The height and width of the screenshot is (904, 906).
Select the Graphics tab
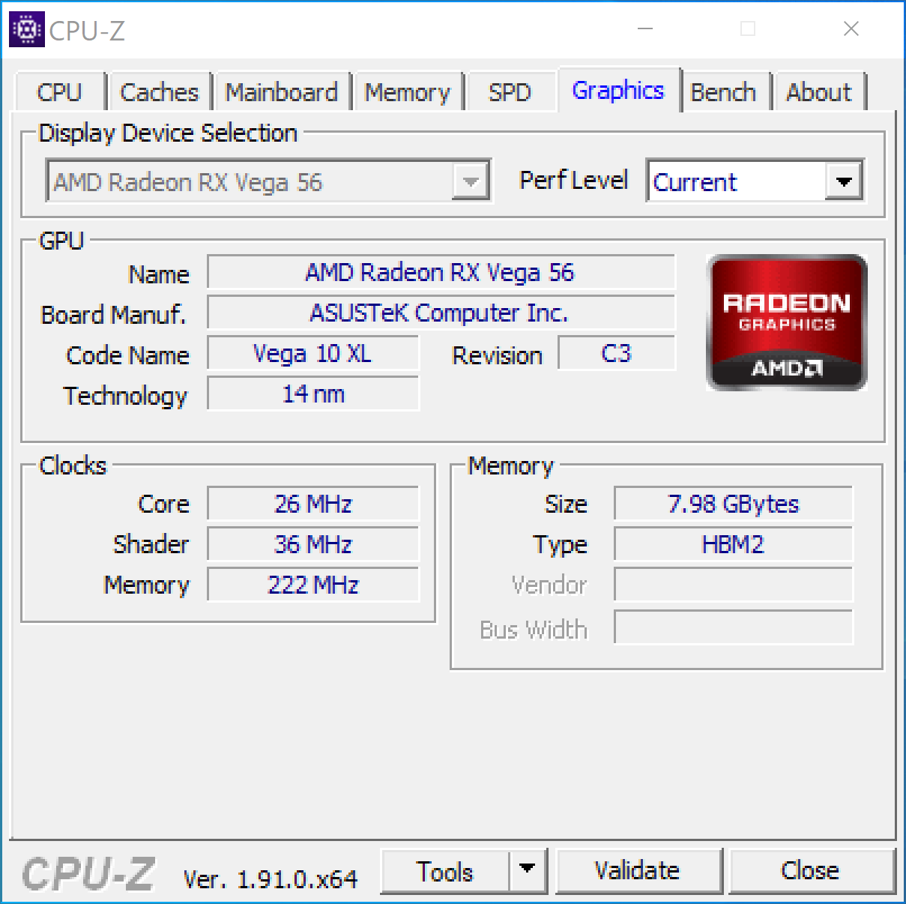click(618, 90)
